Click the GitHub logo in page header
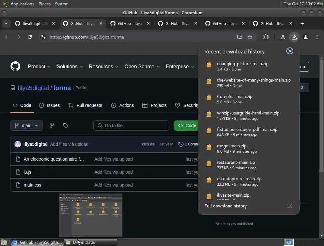The width and height of the screenshot is (324, 246). tap(15, 66)
